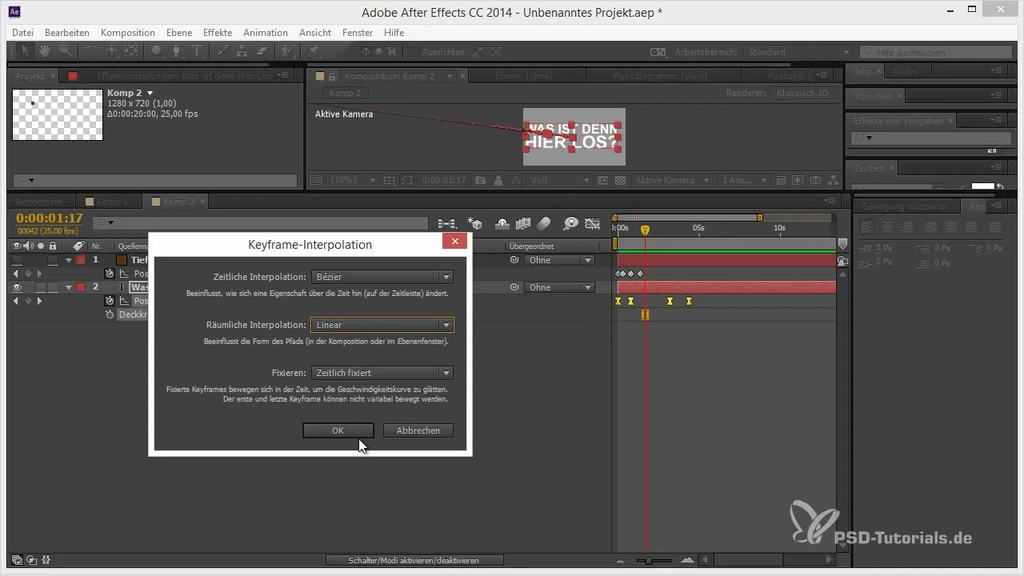Open Effekte menu
This screenshot has height=576, width=1024.
click(218, 33)
